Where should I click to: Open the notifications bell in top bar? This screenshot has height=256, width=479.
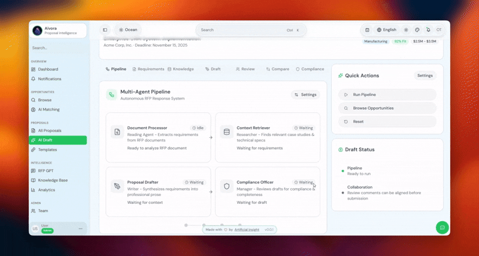pyautogui.click(x=428, y=30)
